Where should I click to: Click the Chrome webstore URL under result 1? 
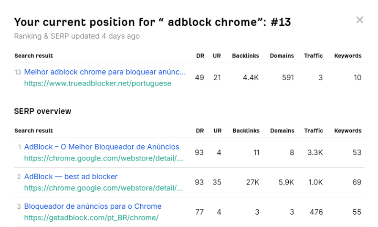click(103, 158)
